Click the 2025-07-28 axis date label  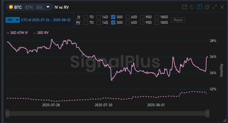click(51, 105)
